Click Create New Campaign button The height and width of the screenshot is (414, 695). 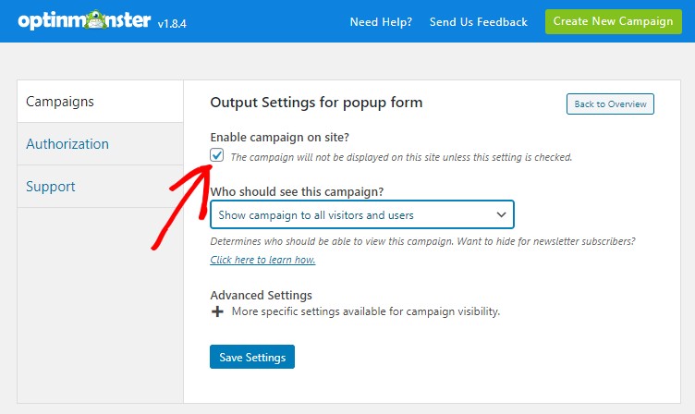tap(614, 21)
